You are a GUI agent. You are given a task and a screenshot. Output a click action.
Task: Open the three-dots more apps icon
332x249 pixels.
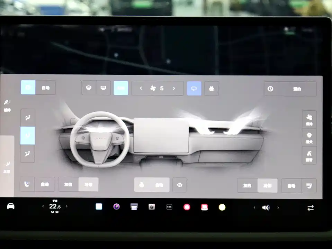point(169,207)
